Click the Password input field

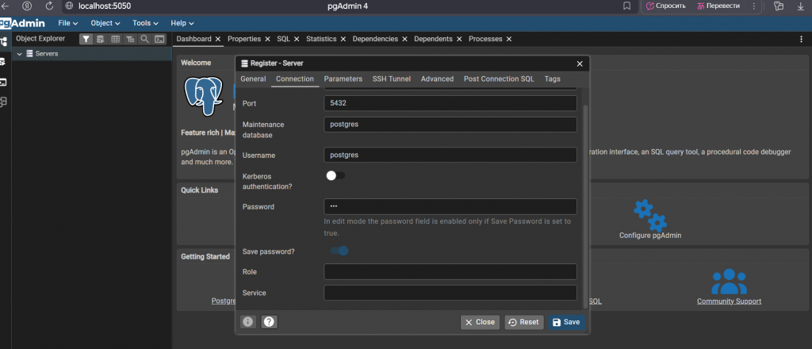pos(450,206)
